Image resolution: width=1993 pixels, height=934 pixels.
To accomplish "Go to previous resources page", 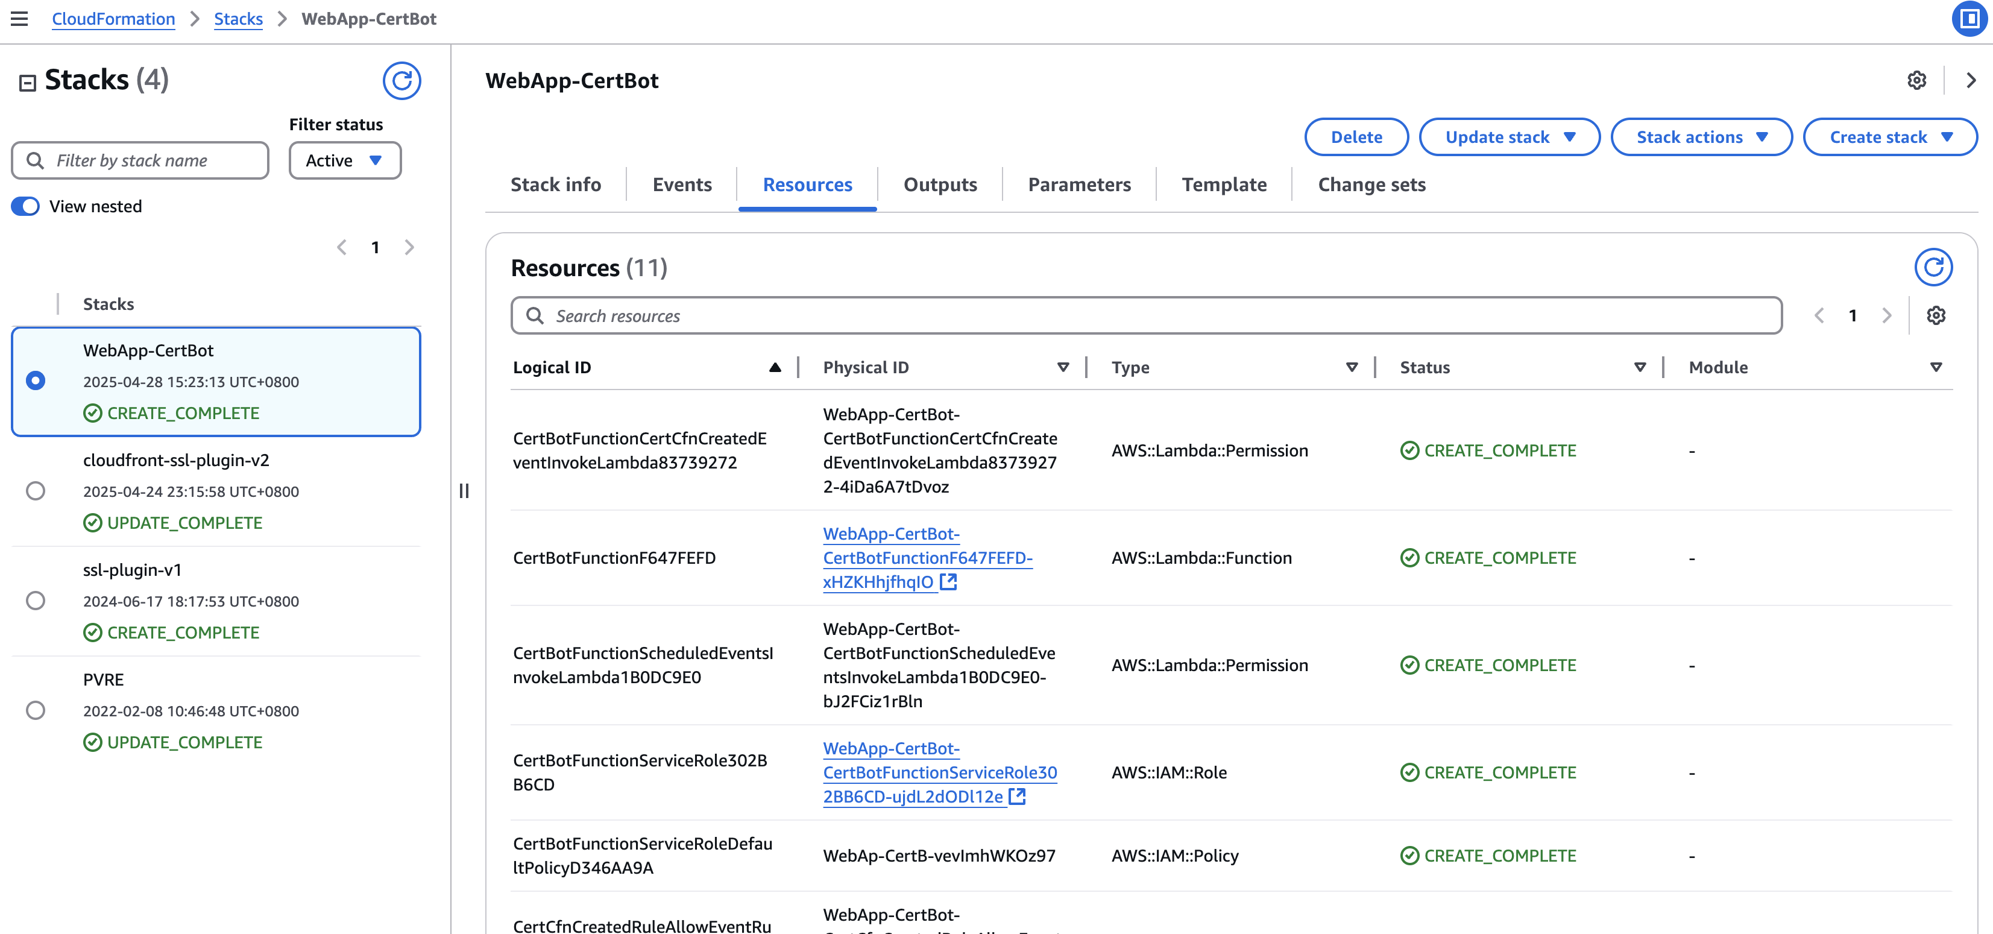I will tap(1819, 316).
